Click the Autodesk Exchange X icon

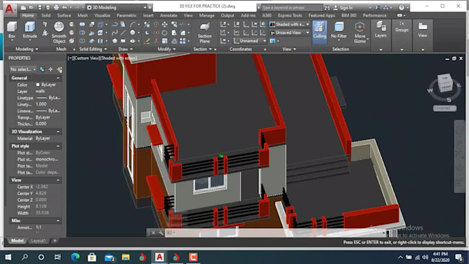click(x=378, y=8)
